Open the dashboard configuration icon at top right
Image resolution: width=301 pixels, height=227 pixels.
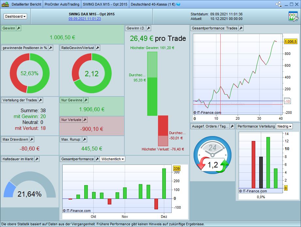coord(293,16)
